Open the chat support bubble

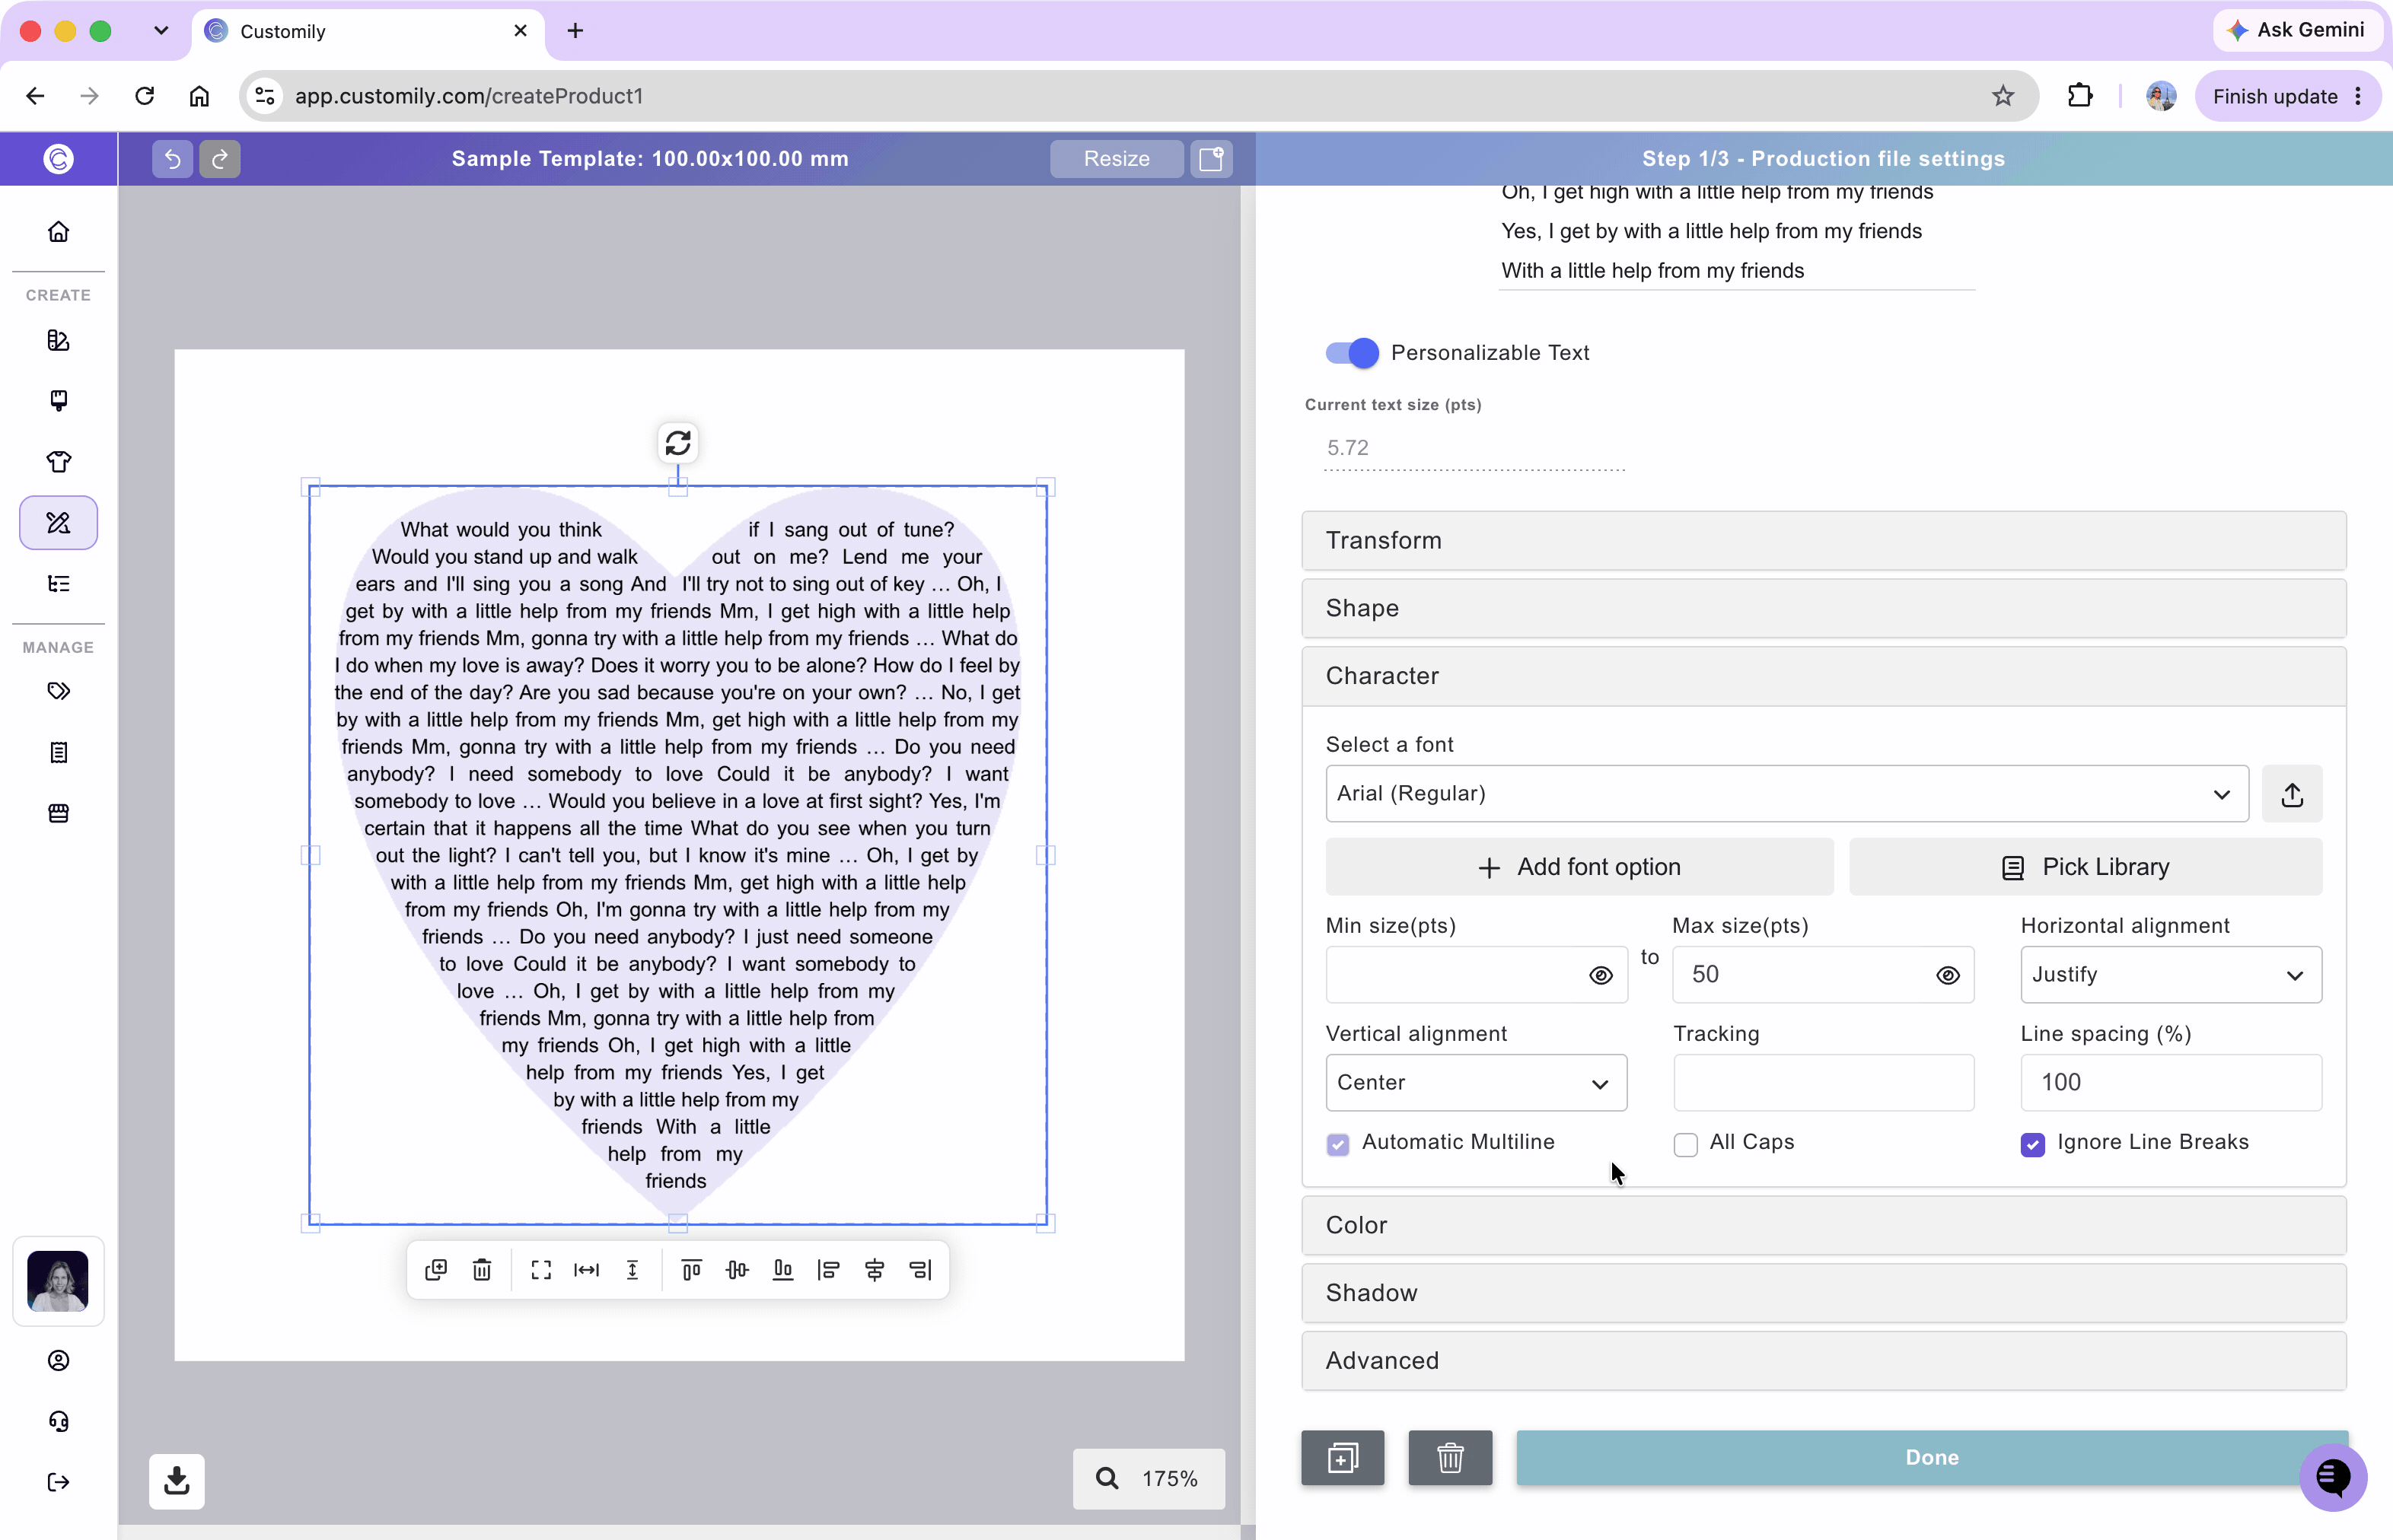(x=2333, y=1476)
